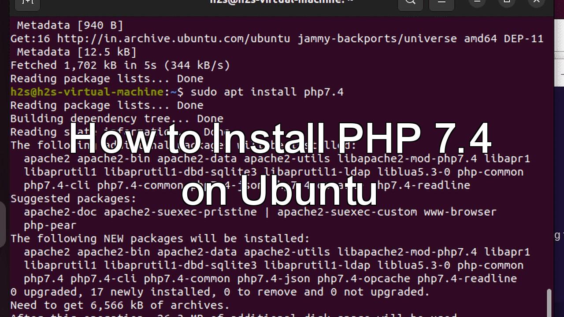The height and width of the screenshot is (317, 564).
Task: Maximize the terminal window
Action: [x=507, y=3]
